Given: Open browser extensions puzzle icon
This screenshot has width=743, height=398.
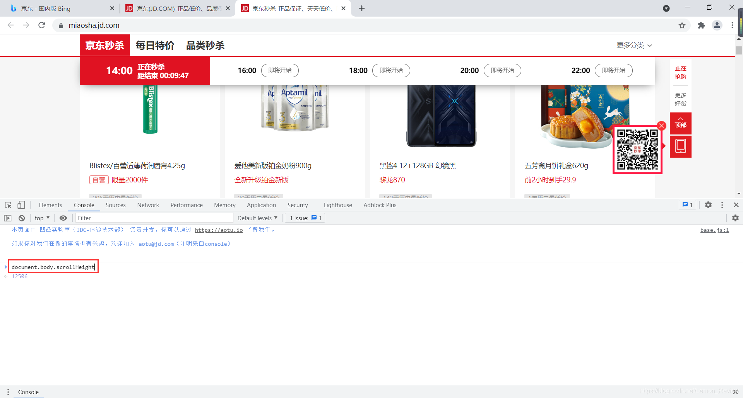Looking at the screenshot, I should (701, 25).
